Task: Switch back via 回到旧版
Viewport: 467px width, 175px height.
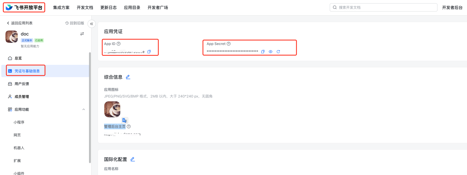Action: 75,23
